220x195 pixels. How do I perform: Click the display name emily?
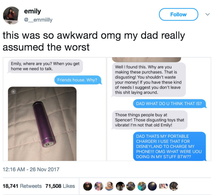(x=32, y=11)
